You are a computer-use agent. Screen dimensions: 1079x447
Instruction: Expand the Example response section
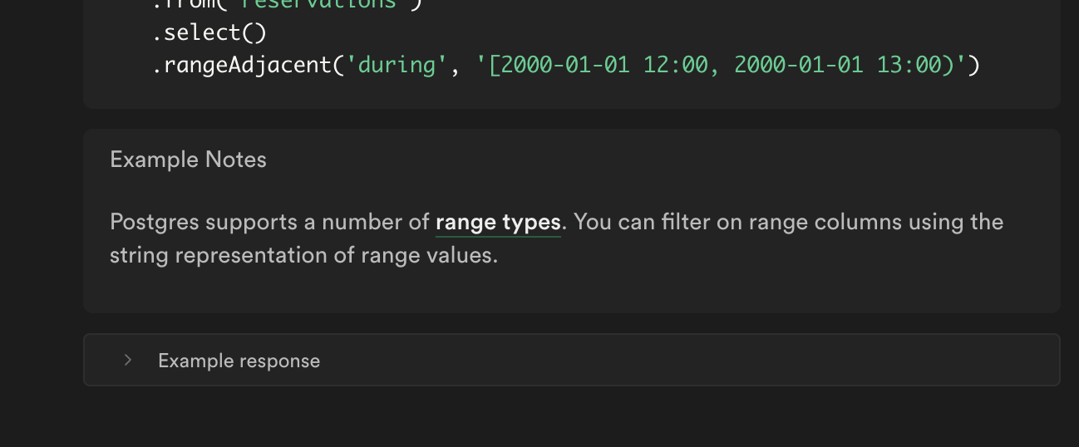(572, 360)
